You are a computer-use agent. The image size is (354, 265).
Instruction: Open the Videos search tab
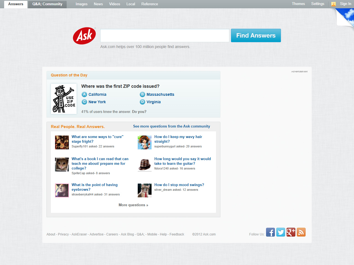pos(114,4)
